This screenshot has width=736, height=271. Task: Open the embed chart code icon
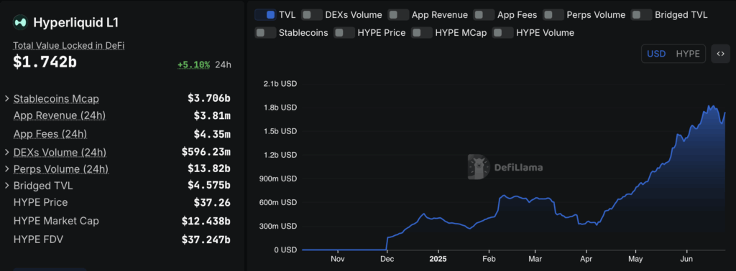pos(720,54)
